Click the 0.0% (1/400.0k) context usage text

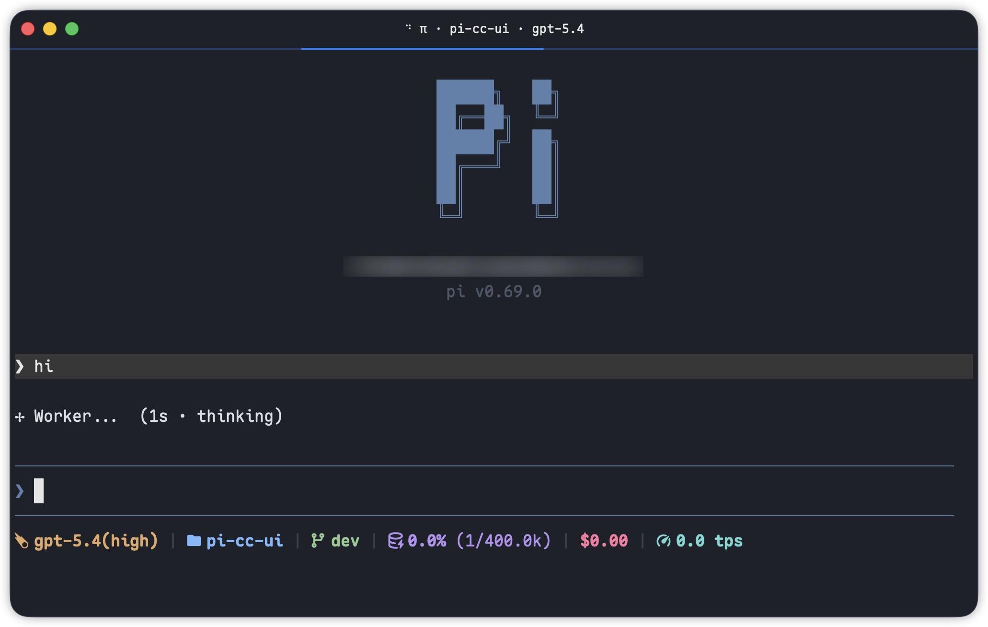(x=479, y=541)
